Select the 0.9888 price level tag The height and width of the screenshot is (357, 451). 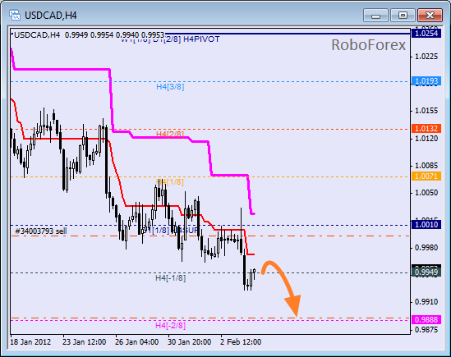click(426, 319)
